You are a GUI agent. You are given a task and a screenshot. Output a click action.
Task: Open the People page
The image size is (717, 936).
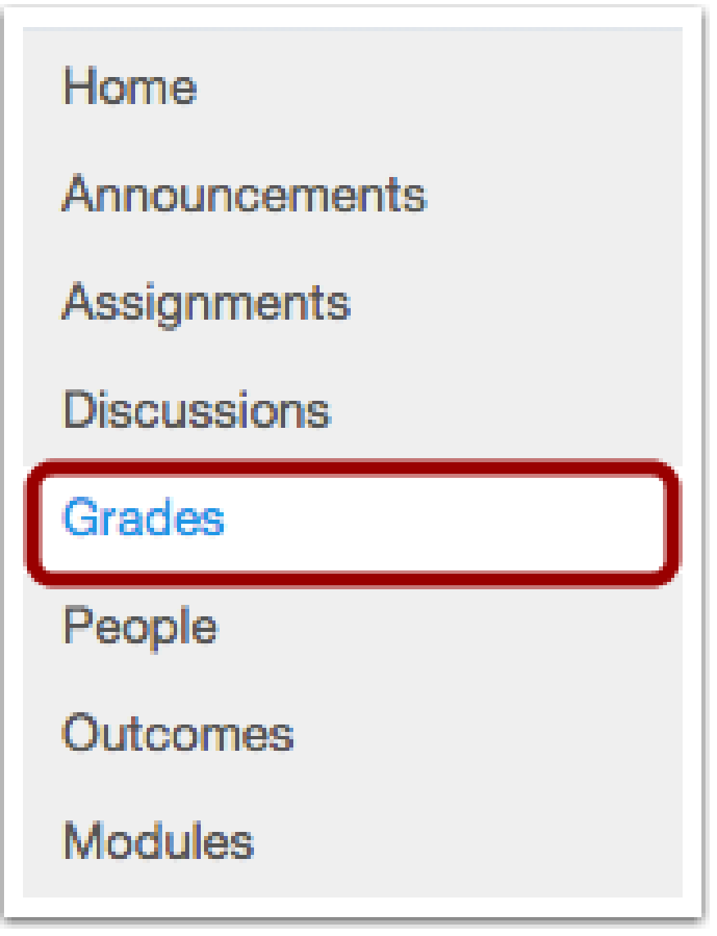(x=140, y=627)
